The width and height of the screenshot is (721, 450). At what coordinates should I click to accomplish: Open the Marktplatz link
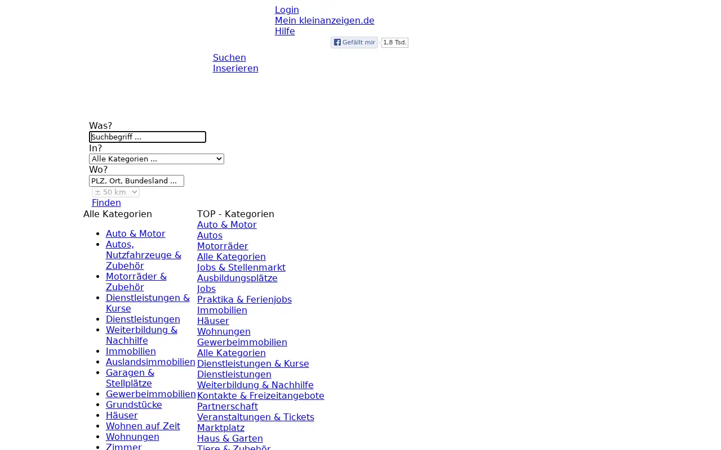pos(221,427)
